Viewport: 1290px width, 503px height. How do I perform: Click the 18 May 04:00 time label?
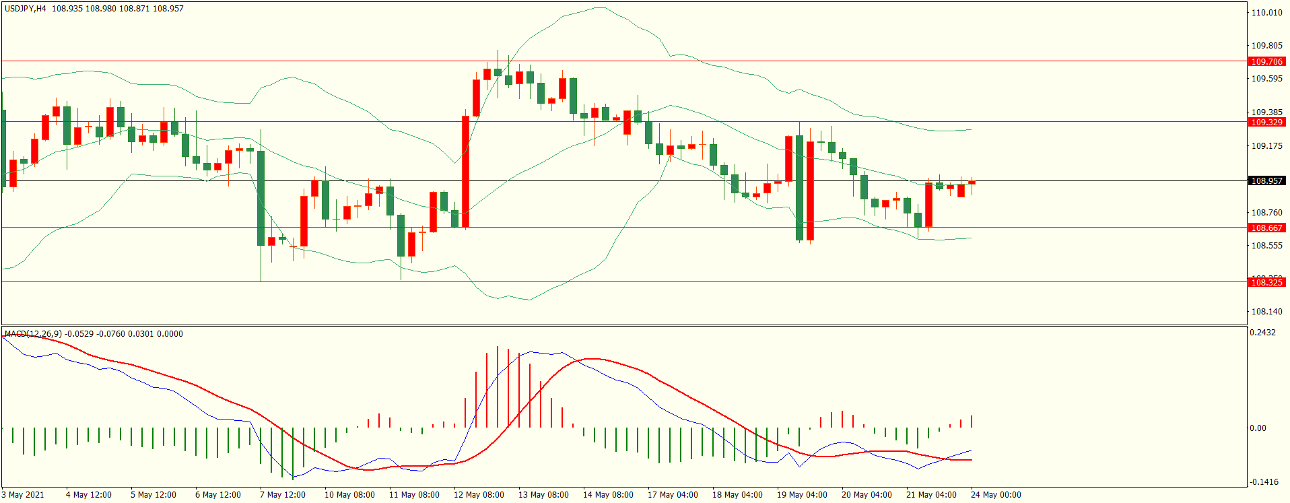click(737, 495)
